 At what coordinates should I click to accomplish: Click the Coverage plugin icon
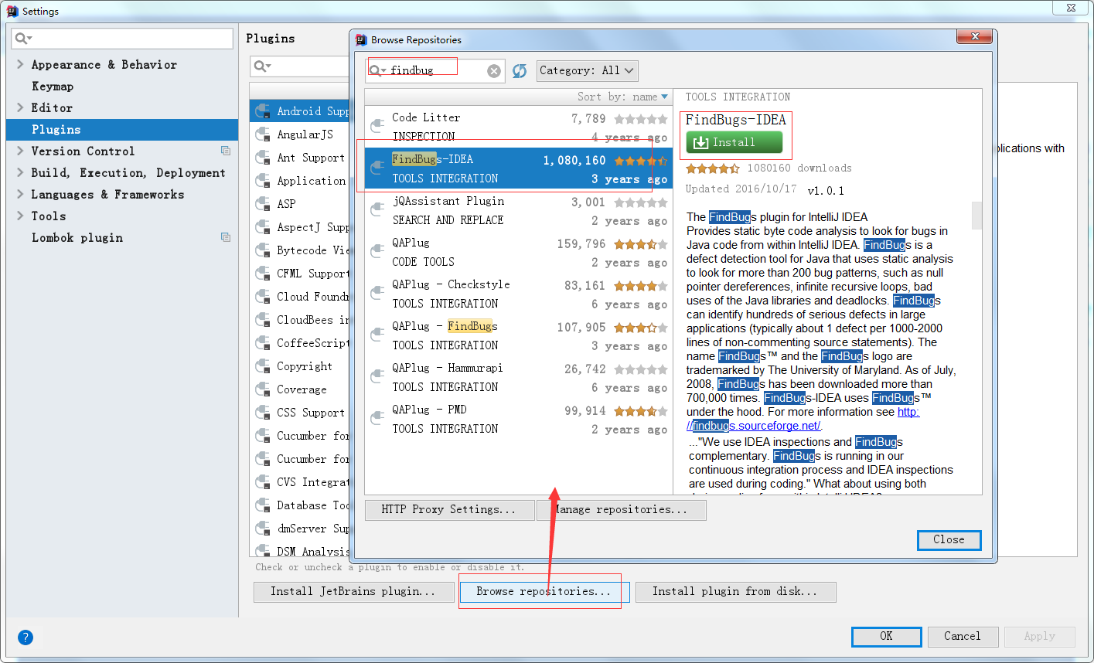(x=263, y=389)
